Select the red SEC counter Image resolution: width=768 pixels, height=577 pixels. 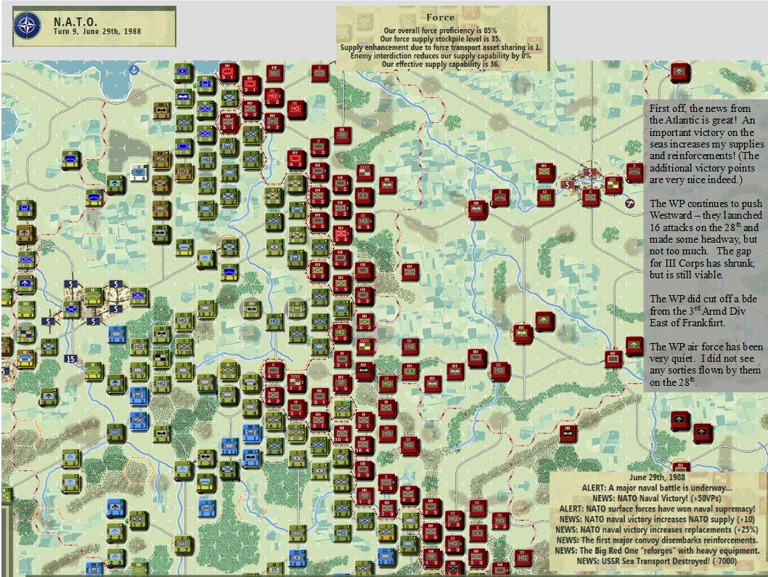[274, 73]
